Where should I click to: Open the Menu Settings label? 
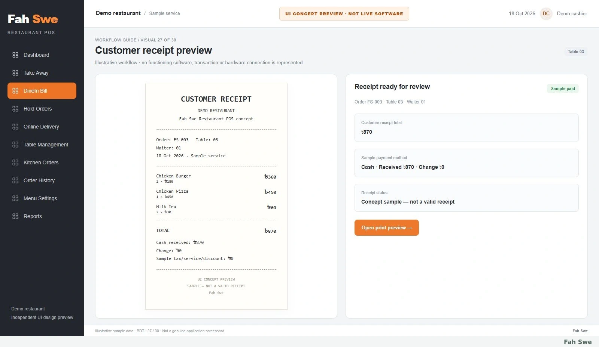pos(40,198)
